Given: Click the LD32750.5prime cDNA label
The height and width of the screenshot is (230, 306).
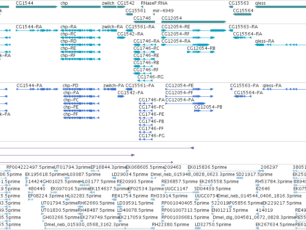Looking at the screenshot, I should click(x=213, y=225).
